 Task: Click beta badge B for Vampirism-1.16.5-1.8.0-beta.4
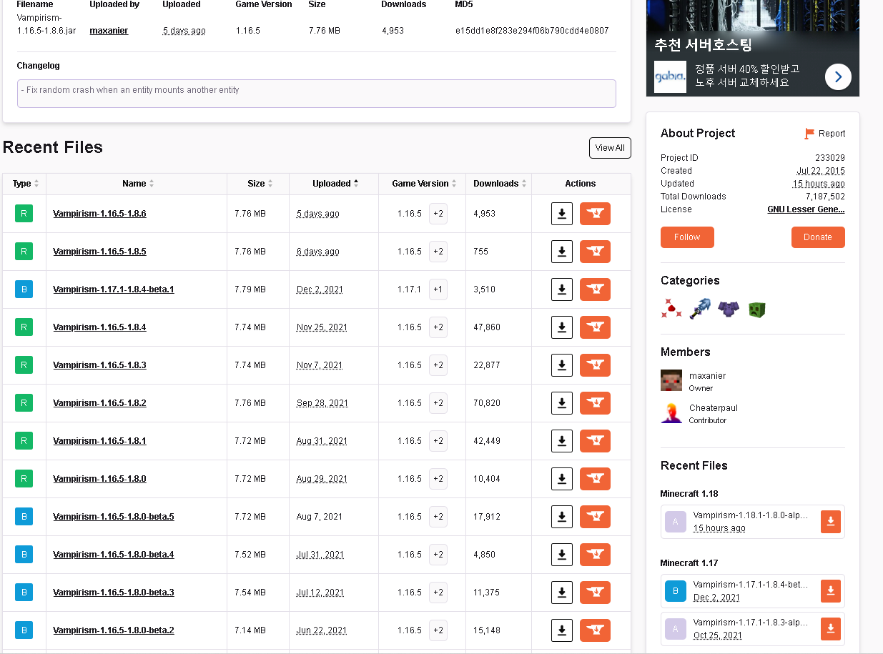[24, 555]
